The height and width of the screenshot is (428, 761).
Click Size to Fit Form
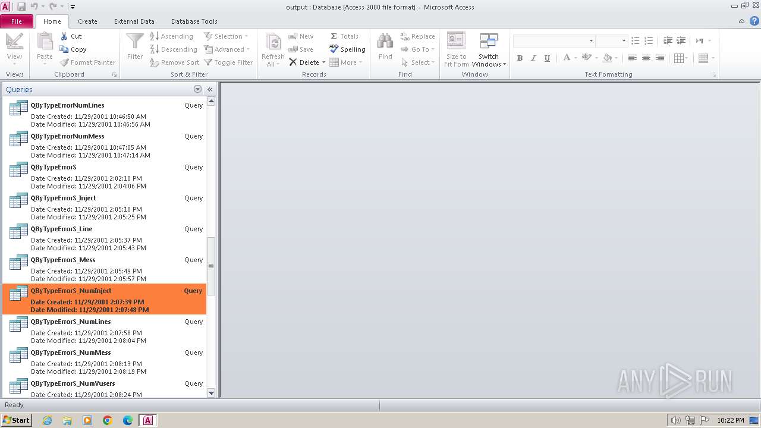(x=457, y=50)
